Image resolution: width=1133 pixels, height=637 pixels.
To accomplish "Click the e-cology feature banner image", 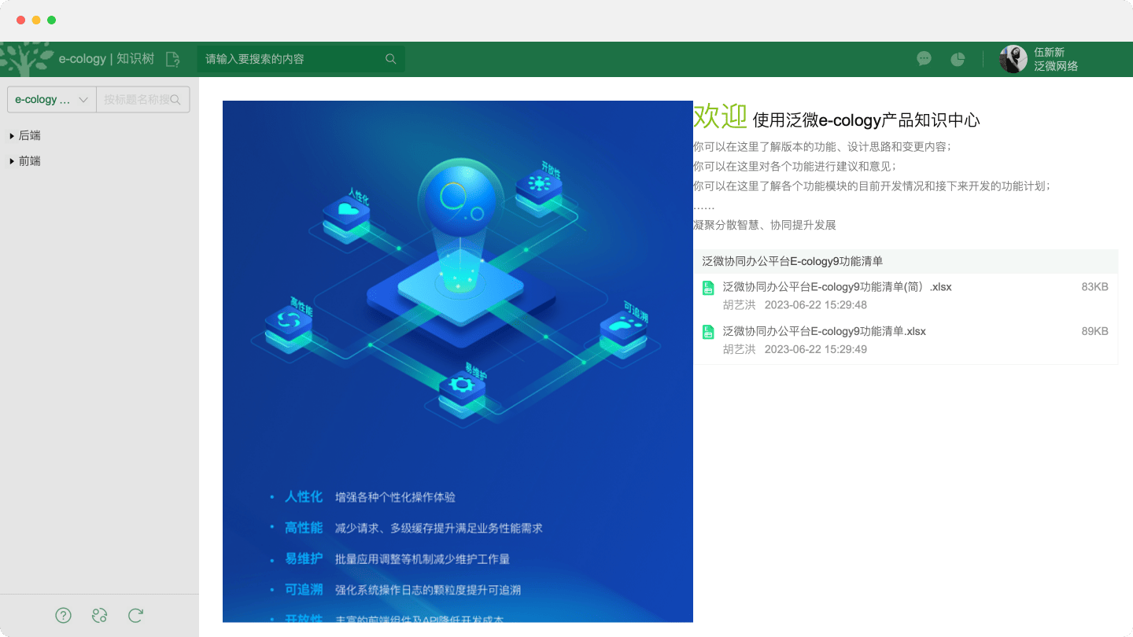I will pos(458,362).
